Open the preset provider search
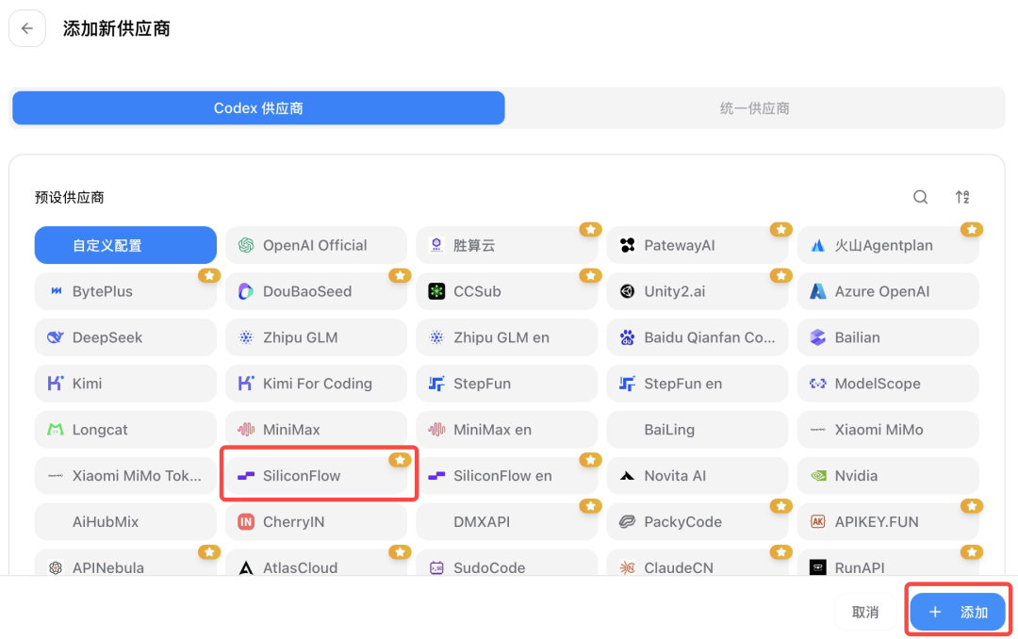The width and height of the screenshot is (1018, 639). coord(920,197)
